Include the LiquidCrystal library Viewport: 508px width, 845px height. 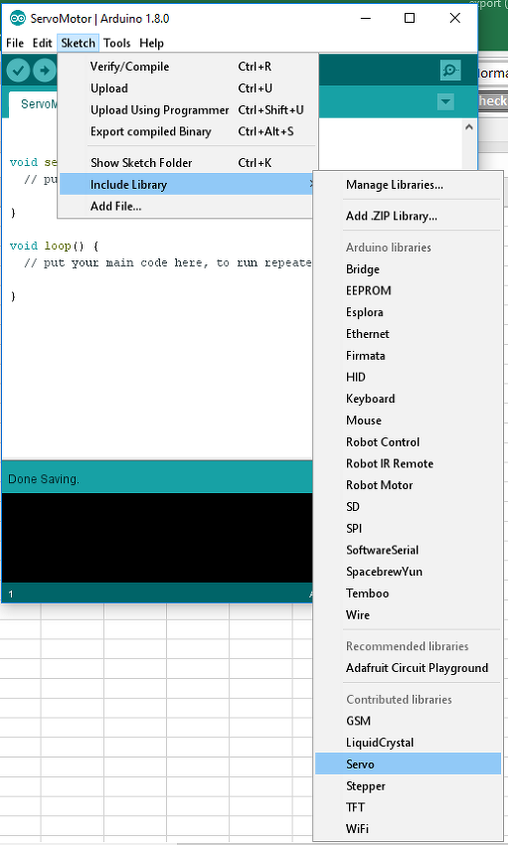click(408, 742)
